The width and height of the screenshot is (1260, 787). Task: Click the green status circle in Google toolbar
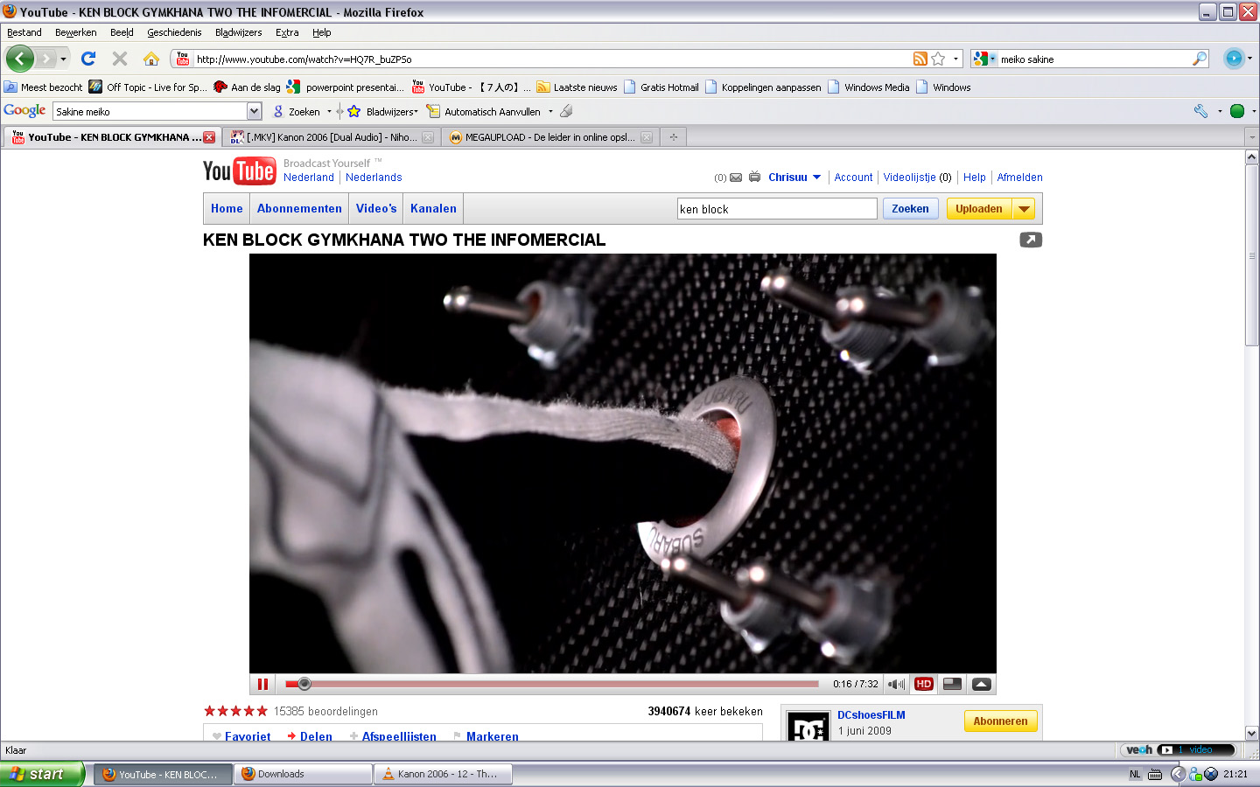[x=1237, y=111]
